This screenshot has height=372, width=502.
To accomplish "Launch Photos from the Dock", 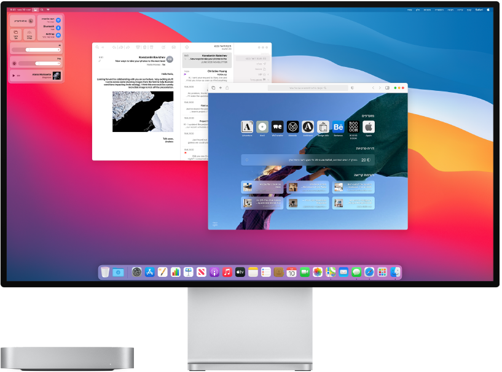I will pyautogui.click(x=318, y=272).
